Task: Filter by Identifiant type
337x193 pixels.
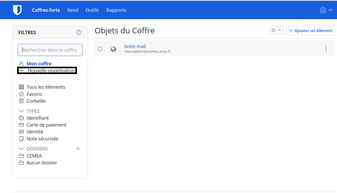Action: tap(38, 118)
